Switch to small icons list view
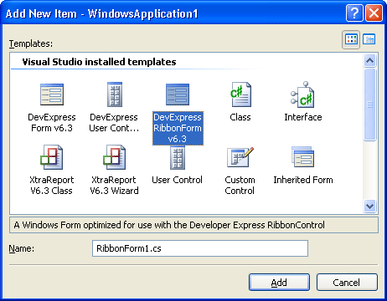 (x=369, y=39)
